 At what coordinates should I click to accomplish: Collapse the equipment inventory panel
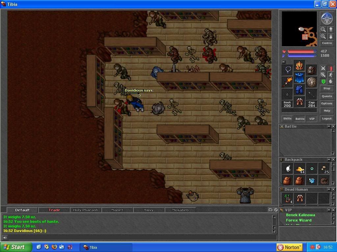[284, 62]
